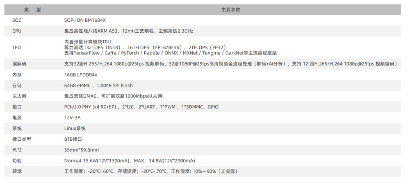Select the CPU row label
The height and width of the screenshot is (187, 410).
17,31
